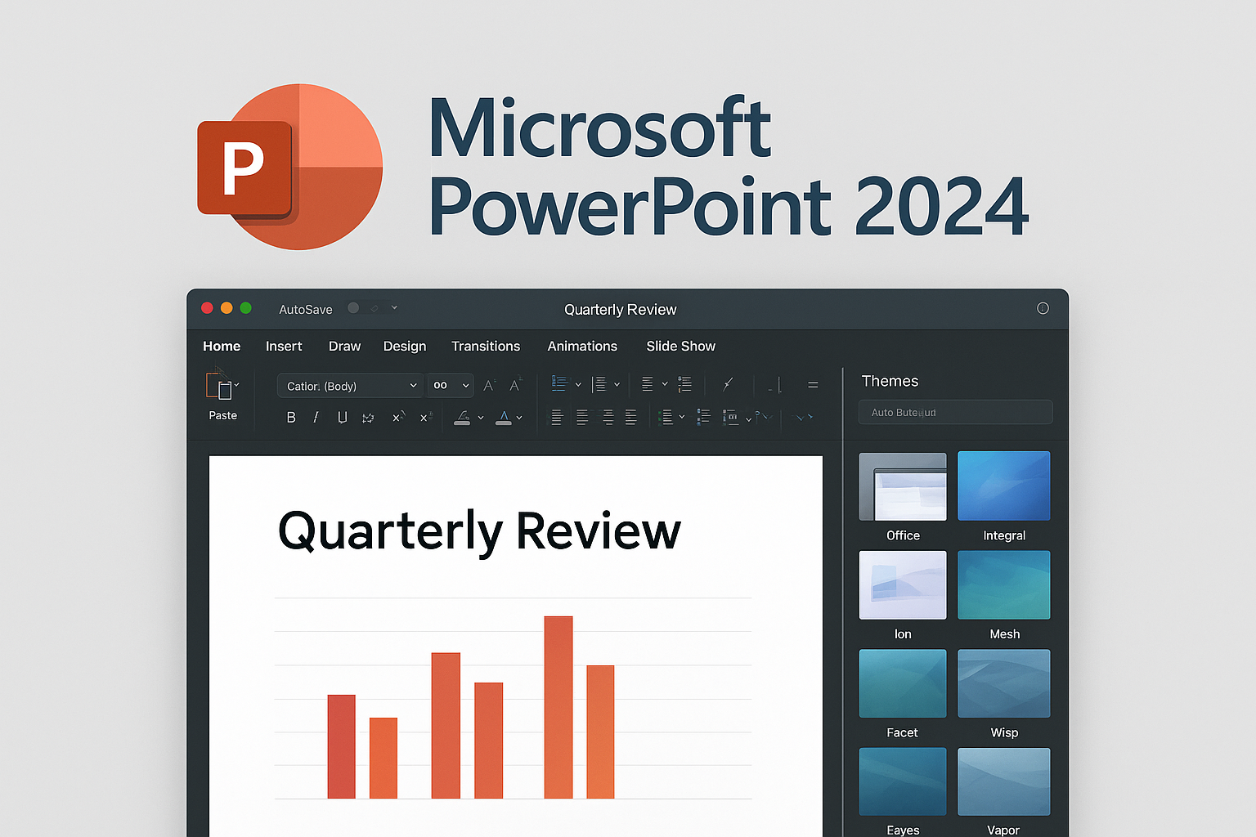Switch to the Transitions tab
The height and width of the screenshot is (837, 1256).
pos(486,347)
